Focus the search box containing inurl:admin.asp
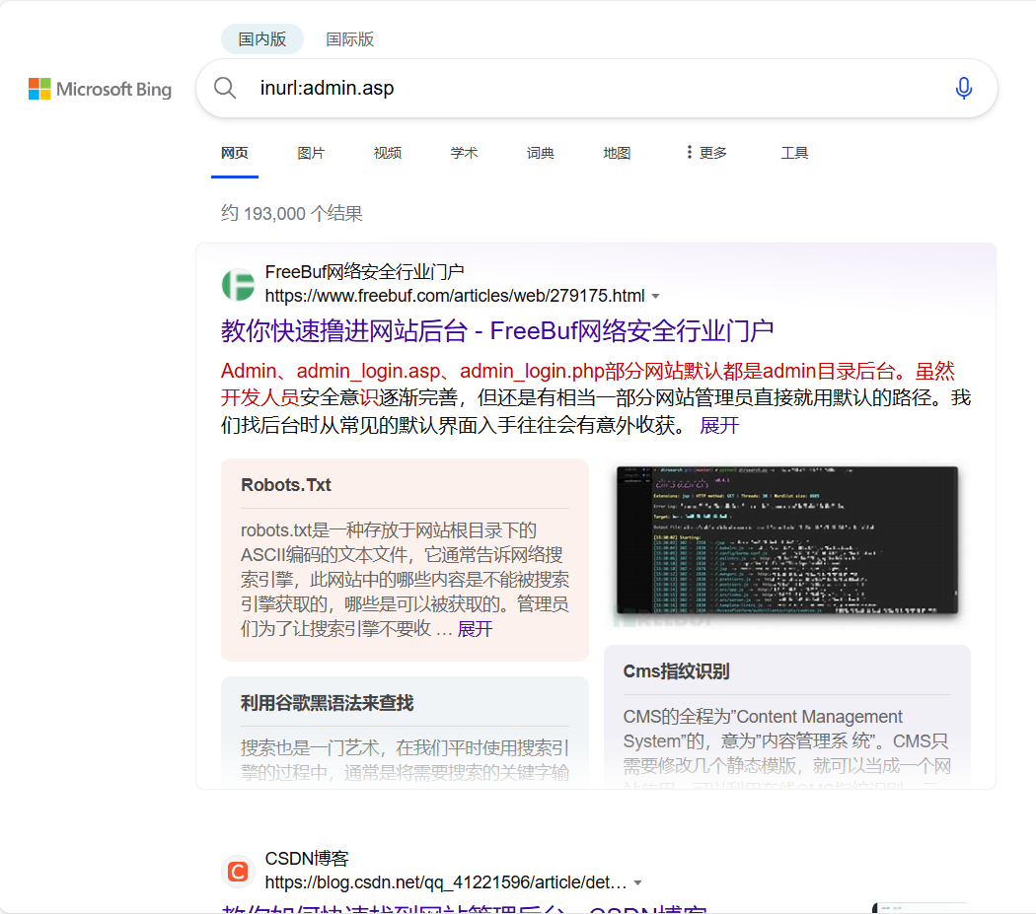 (x=595, y=88)
